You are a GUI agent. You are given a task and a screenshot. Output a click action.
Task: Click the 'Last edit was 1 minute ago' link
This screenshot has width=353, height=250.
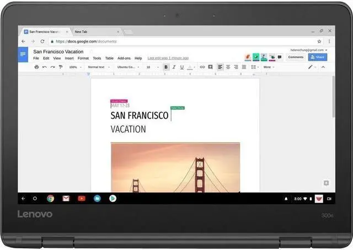pos(168,58)
